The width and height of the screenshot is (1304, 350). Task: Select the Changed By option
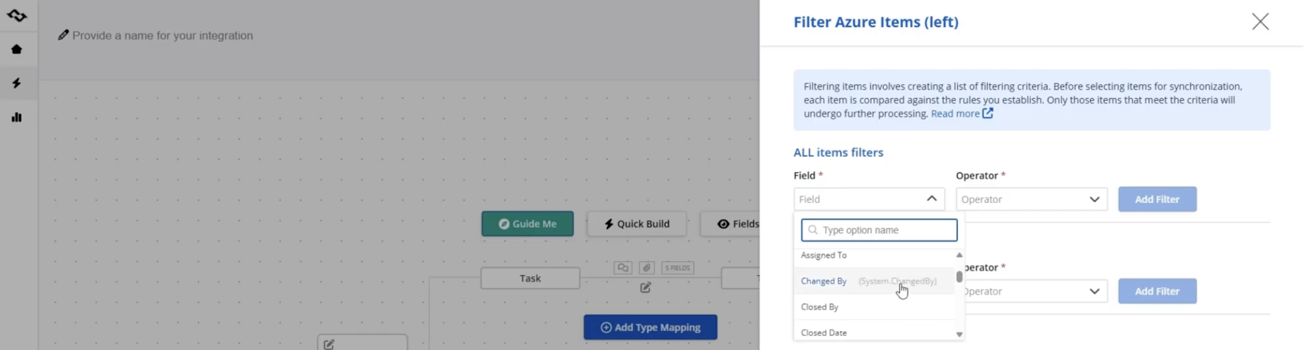(874, 281)
